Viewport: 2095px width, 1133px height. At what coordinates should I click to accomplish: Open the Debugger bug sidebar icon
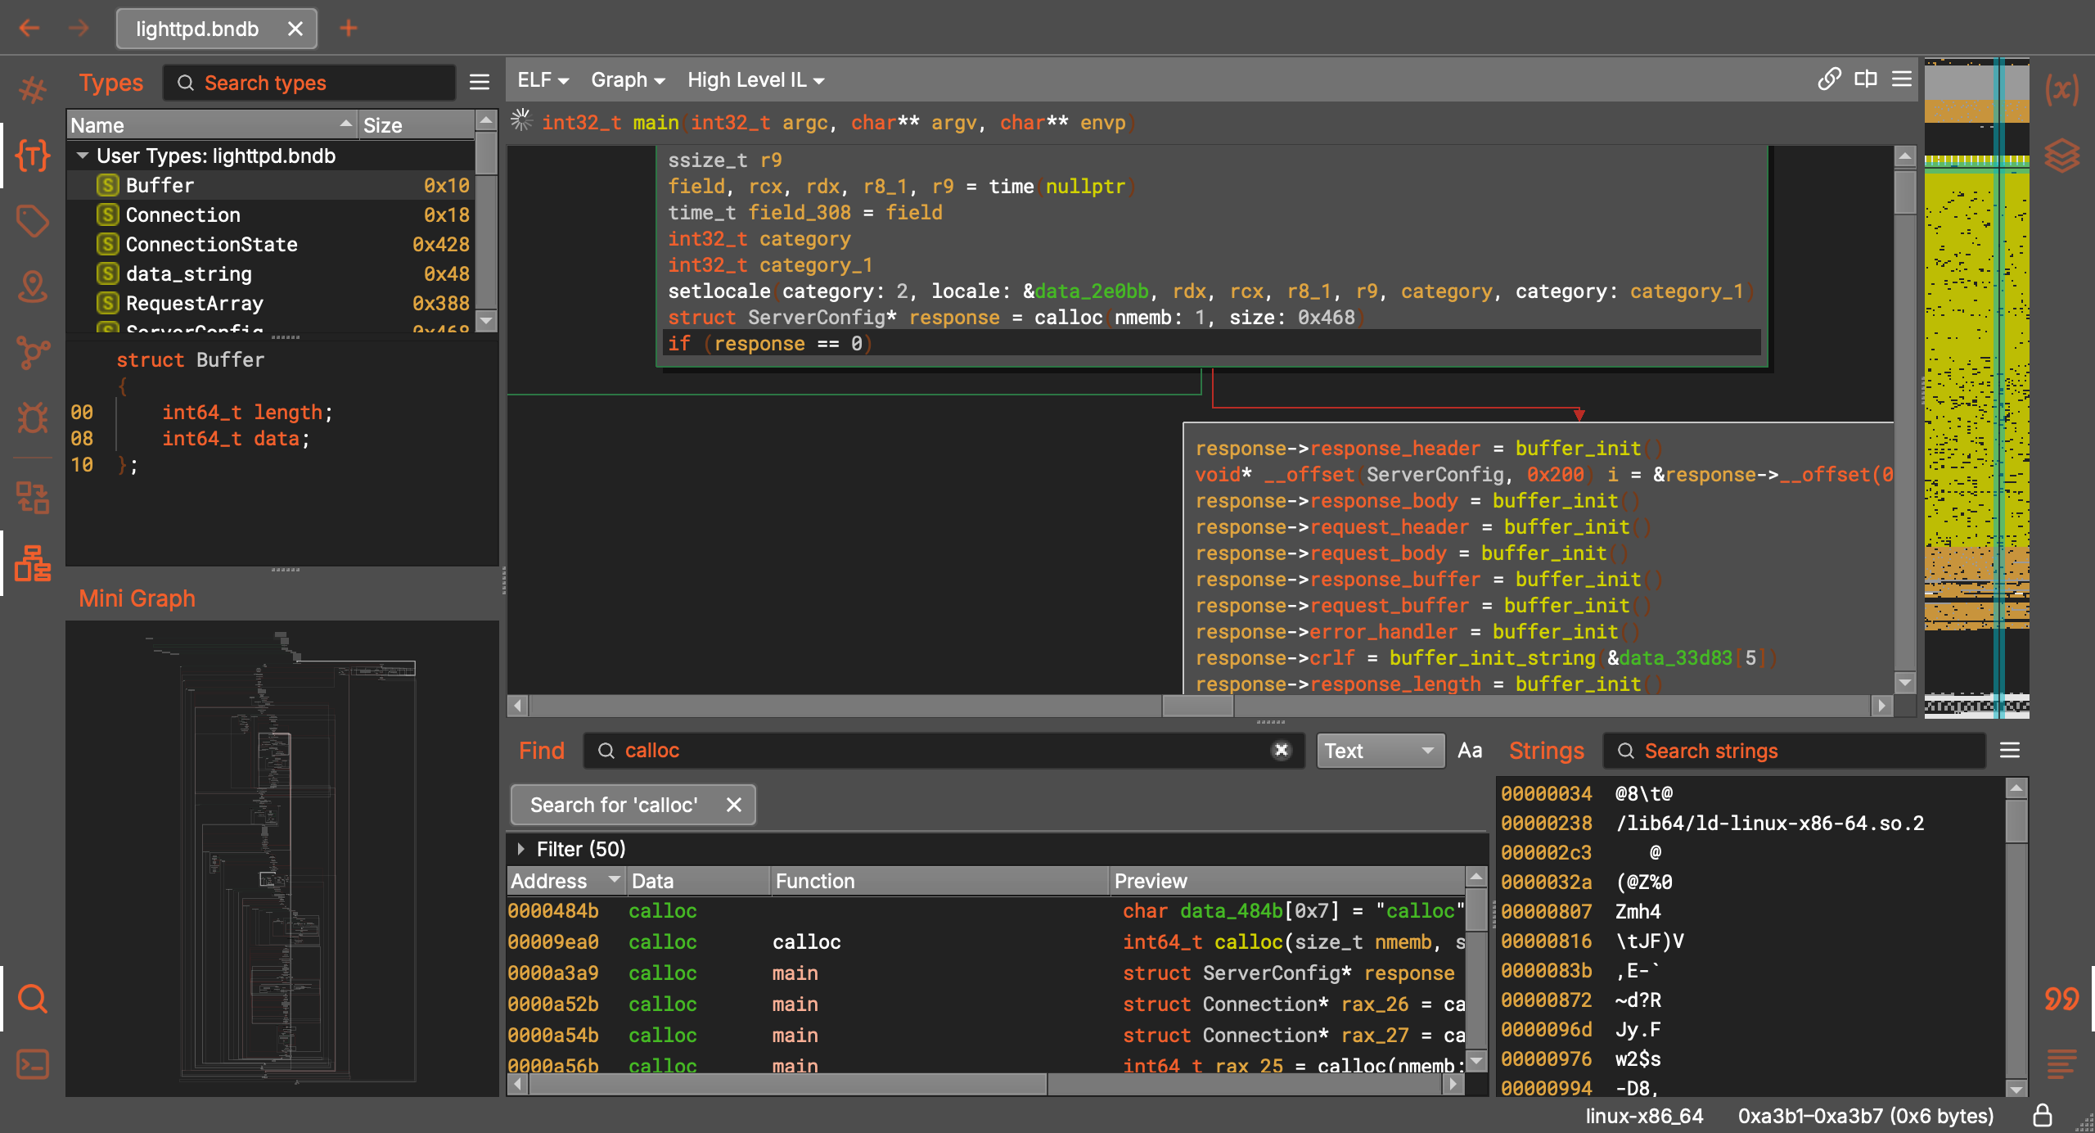(33, 417)
